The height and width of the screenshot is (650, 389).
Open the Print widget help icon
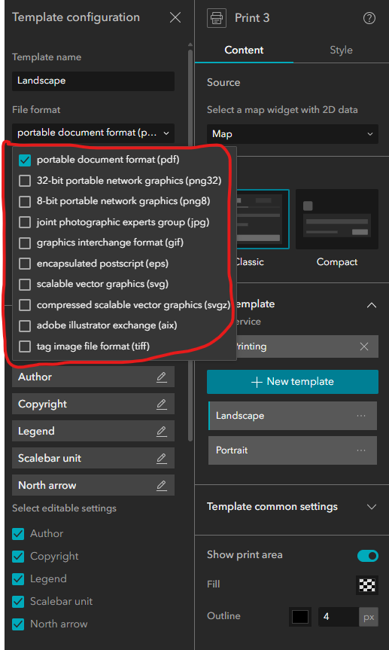point(369,18)
